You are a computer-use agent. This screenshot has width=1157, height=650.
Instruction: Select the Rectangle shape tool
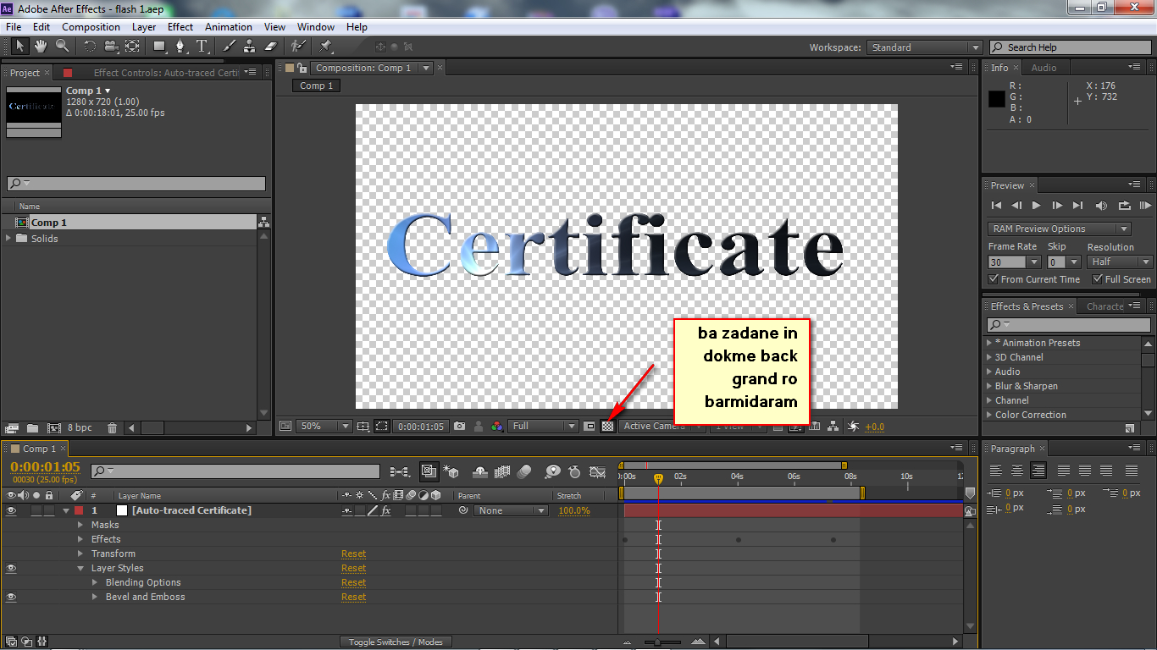158,46
